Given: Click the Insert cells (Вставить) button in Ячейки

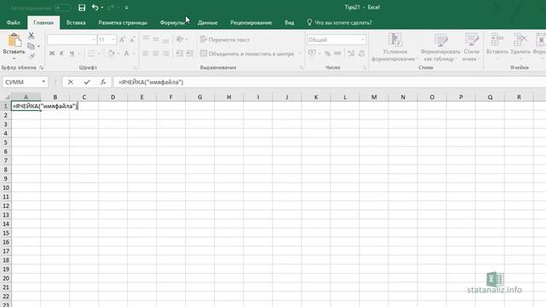Looking at the screenshot, I should [497, 46].
